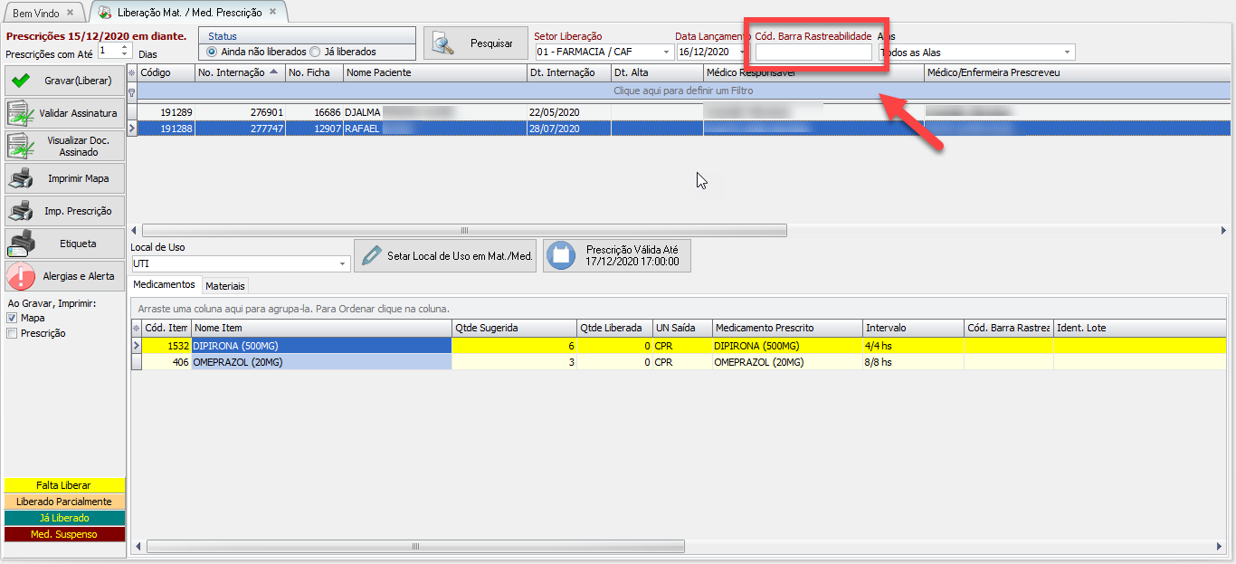1236x564 pixels.
Task: Click the Imprimir Mapa printer icon
Action: [x=21, y=178]
